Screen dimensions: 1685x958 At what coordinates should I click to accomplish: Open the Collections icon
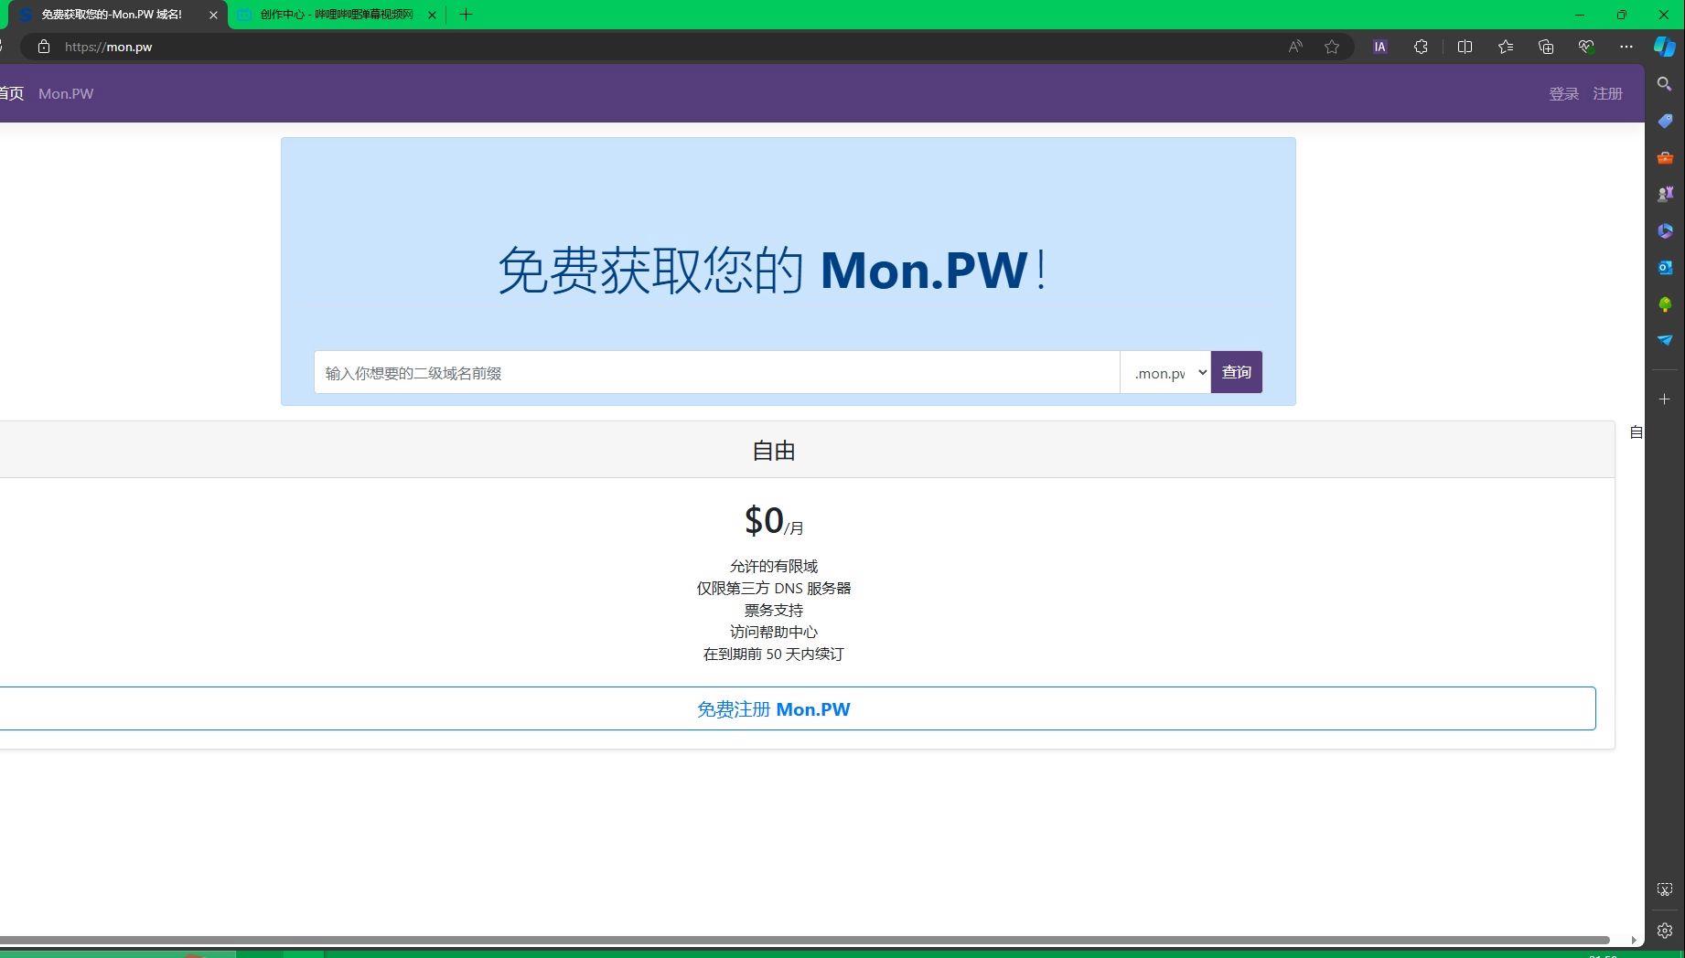point(1546,47)
